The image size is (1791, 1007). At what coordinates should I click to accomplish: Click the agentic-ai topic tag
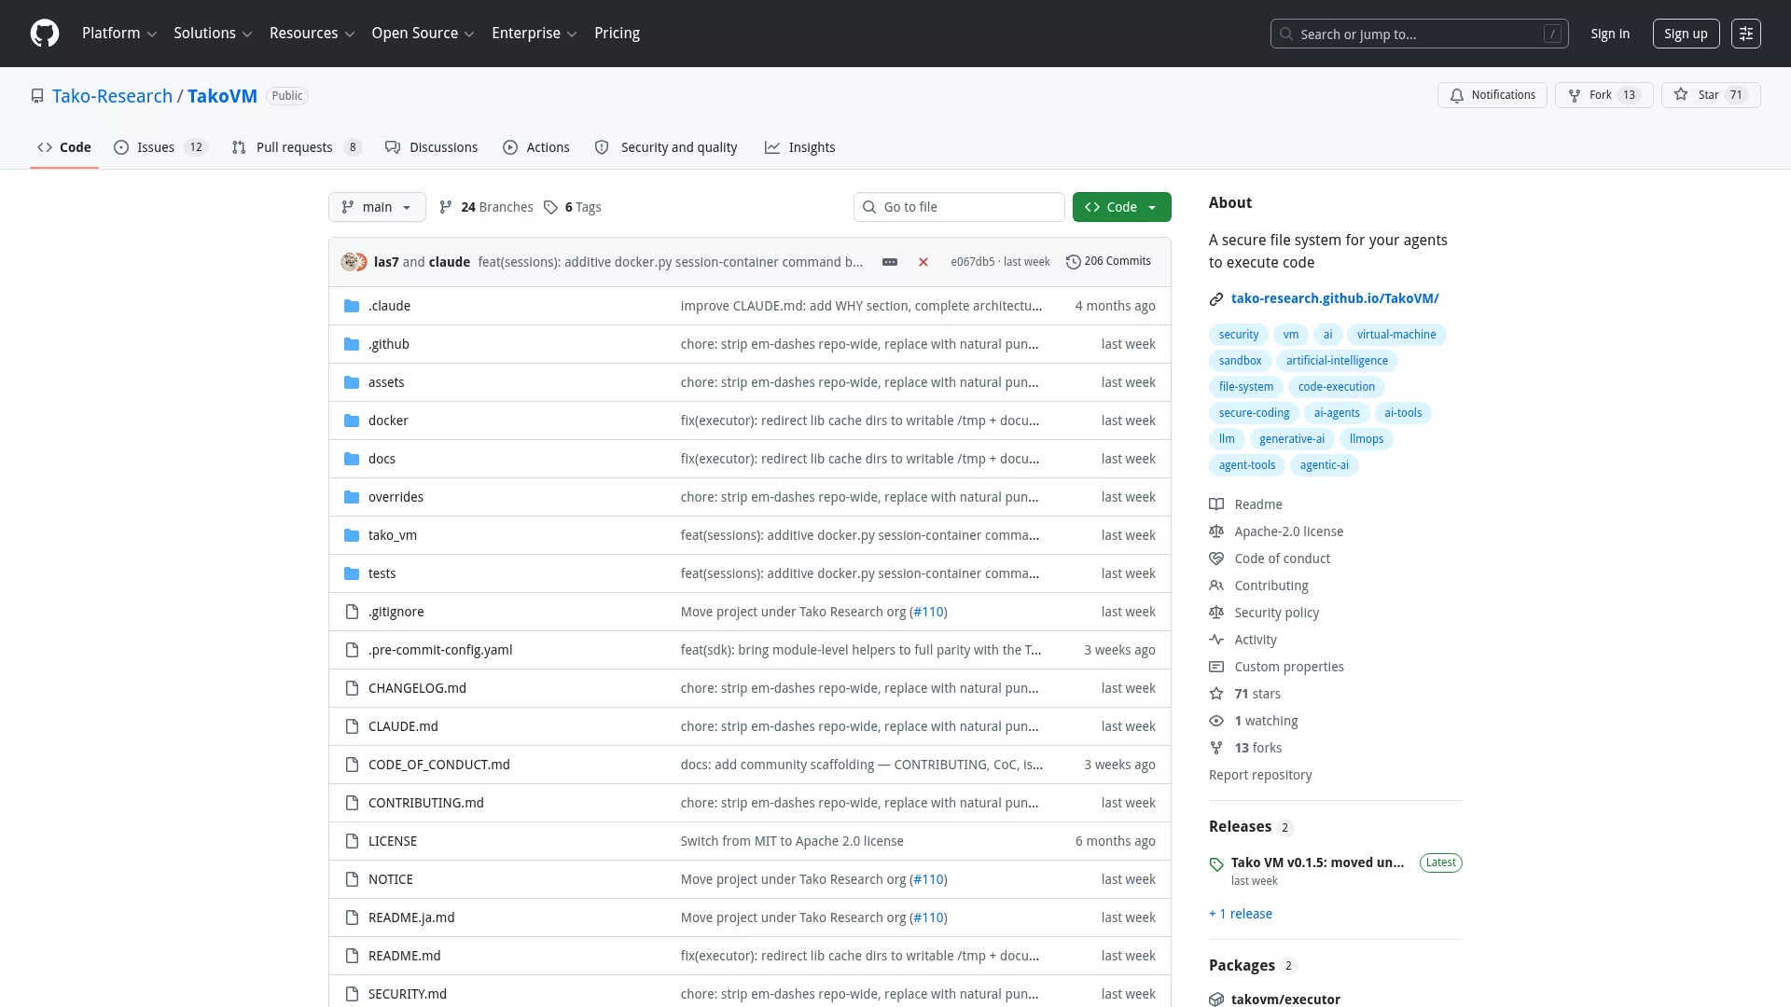(1324, 465)
